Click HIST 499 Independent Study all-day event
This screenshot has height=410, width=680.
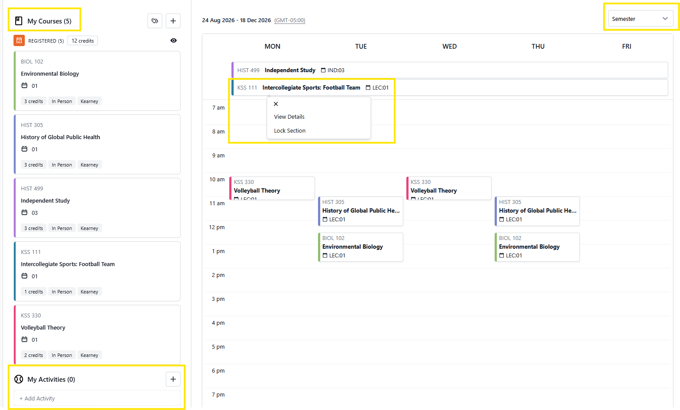click(x=450, y=70)
